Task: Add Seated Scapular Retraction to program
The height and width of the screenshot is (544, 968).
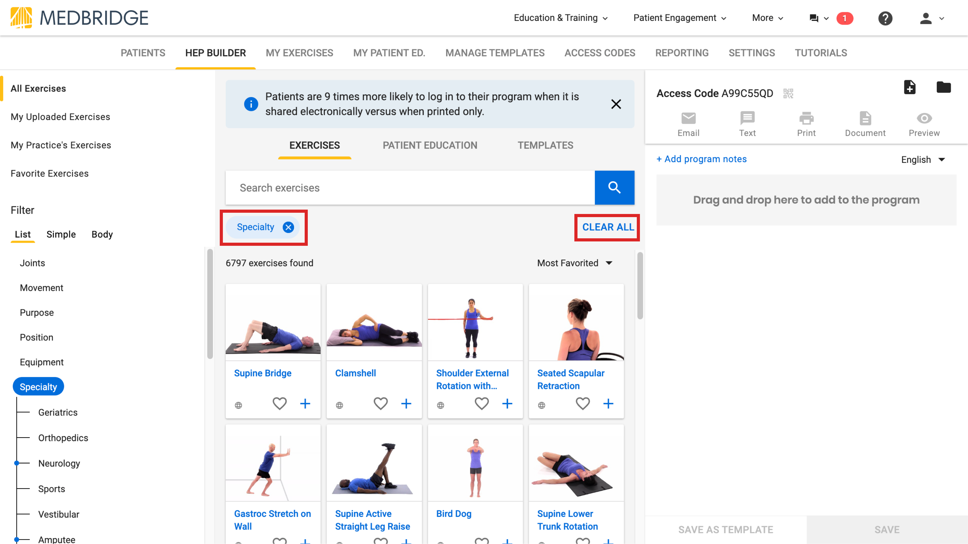Action: [608, 404]
